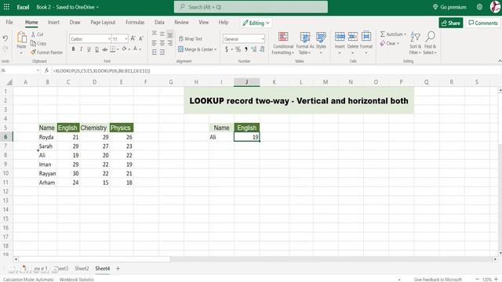This screenshot has width=502, height=282.
Task: Click the search box
Action: [251, 7]
